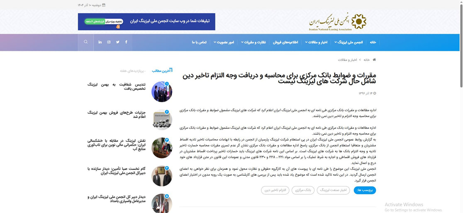
Task: Expand the 'امور عضویت' dropdown menu
Action: pos(224,42)
